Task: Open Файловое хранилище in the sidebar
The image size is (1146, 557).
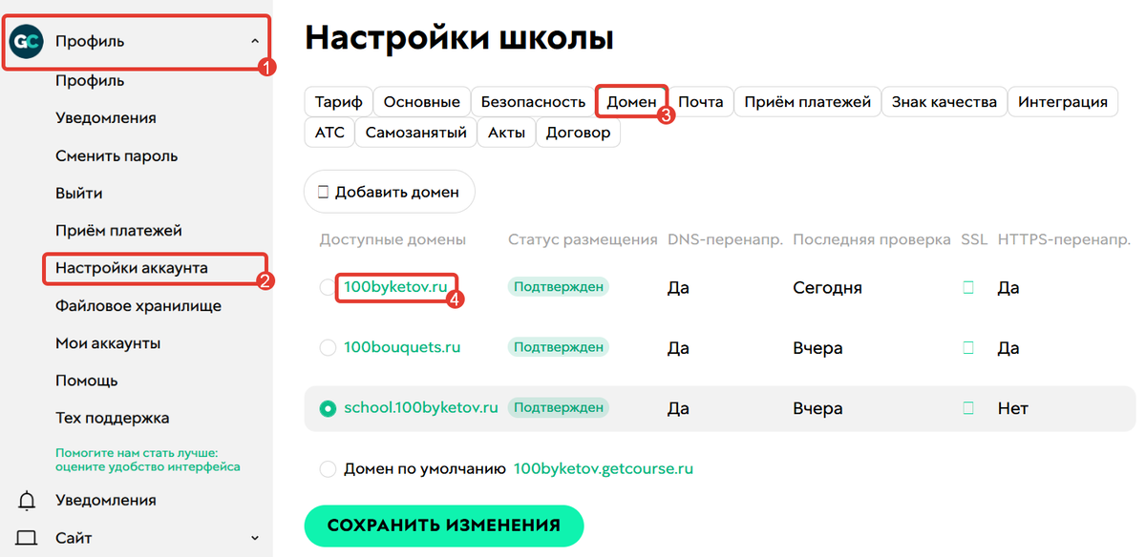Action: pyautogui.click(x=138, y=306)
